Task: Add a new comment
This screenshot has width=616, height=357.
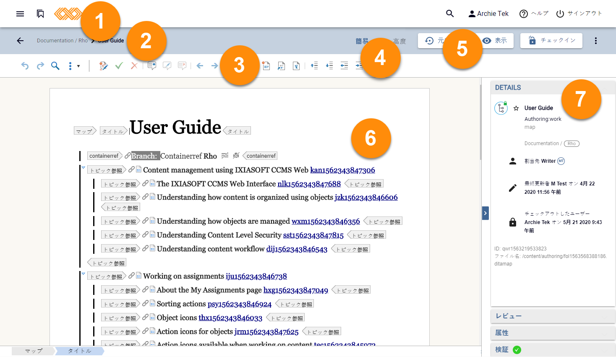Action: pyautogui.click(x=152, y=66)
